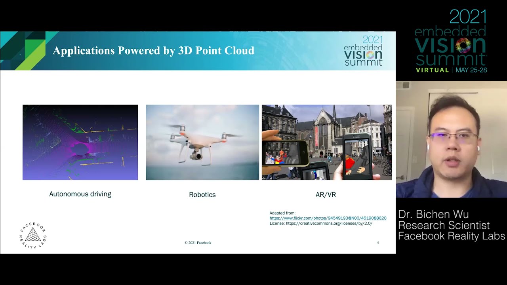Viewport: 507px width, 285px height.
Task: Click the Embedded Vision Summit logo in slide header
Action: [363, 51]
